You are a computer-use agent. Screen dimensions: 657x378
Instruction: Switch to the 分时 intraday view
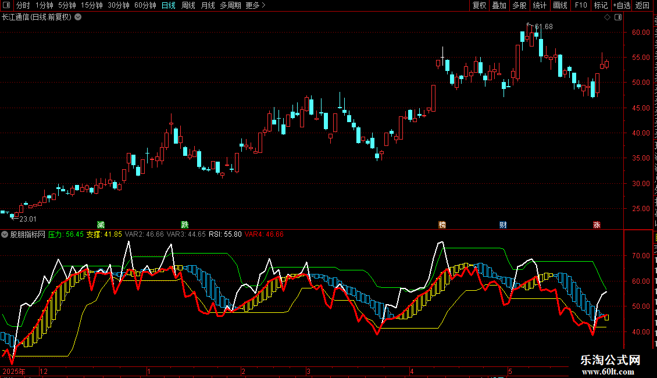[x=23, y=5]
